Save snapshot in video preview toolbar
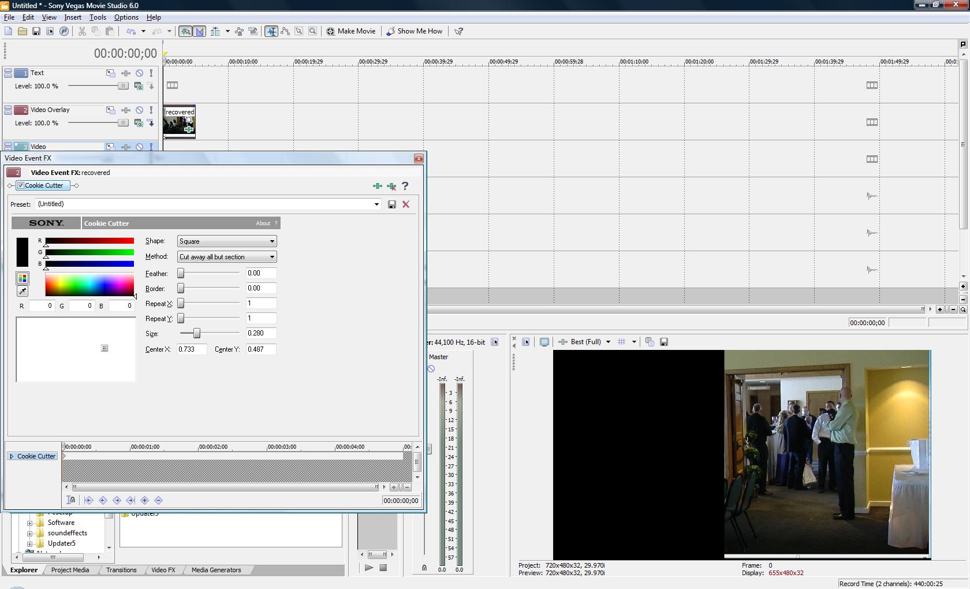970x589 pixels. tap(664, 342)
